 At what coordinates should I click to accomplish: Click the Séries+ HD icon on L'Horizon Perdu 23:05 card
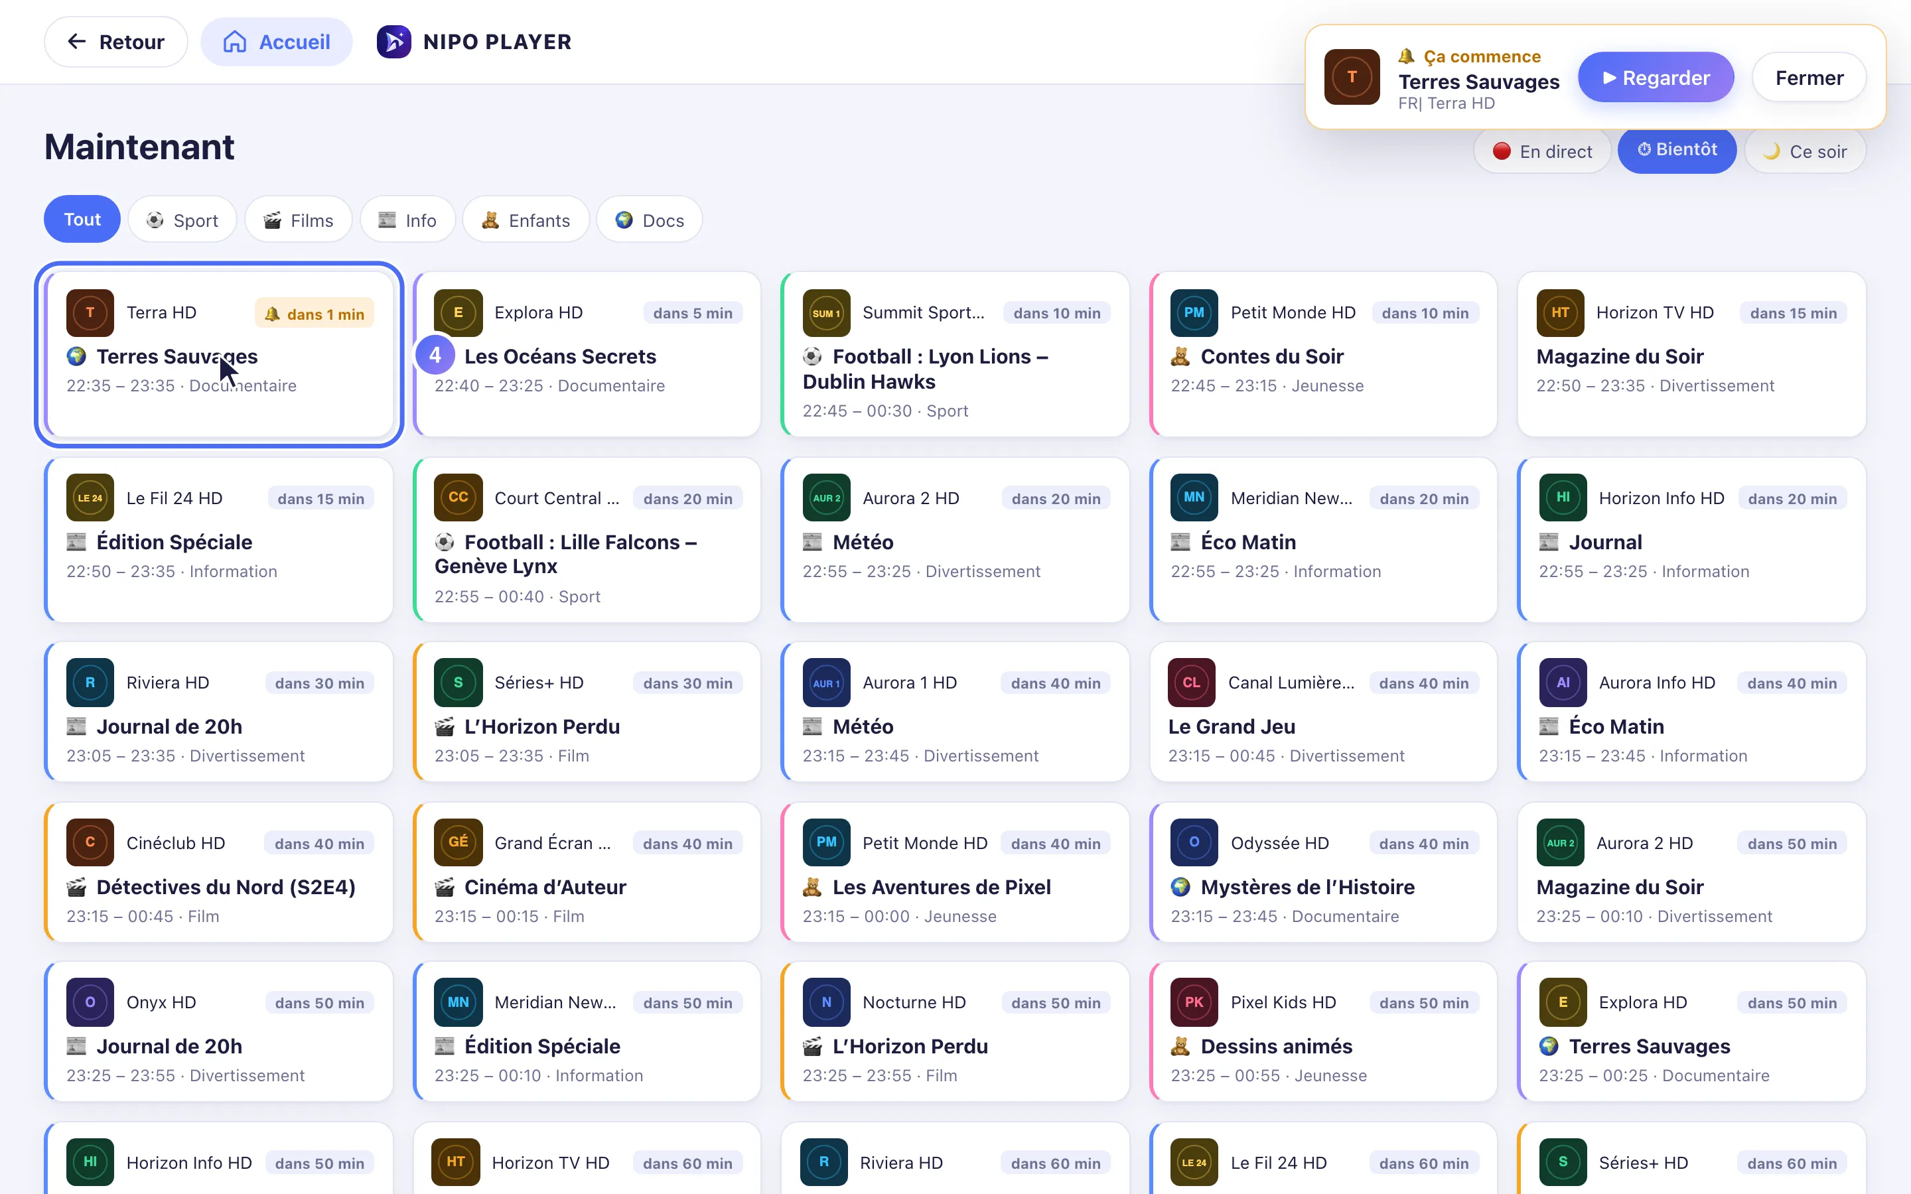(x=458, y=683)
